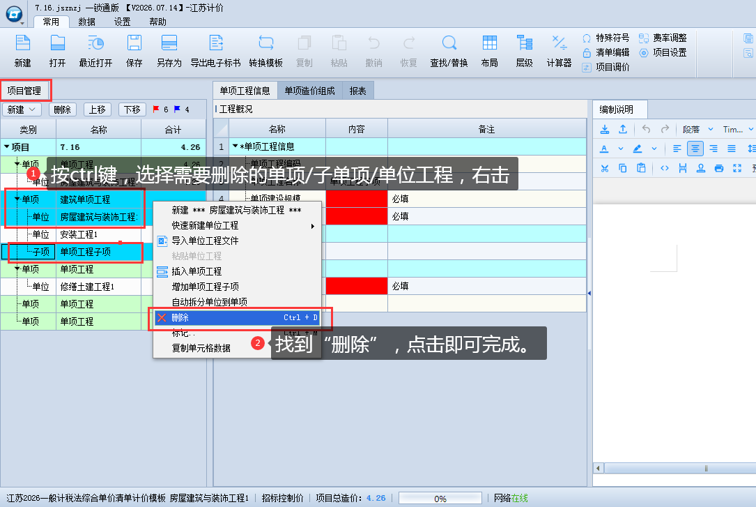The height and width of the screenshot is (507, 756).
Task: Choose 插入单项工程 in the context menu
Action: click(x=237, y=271)
